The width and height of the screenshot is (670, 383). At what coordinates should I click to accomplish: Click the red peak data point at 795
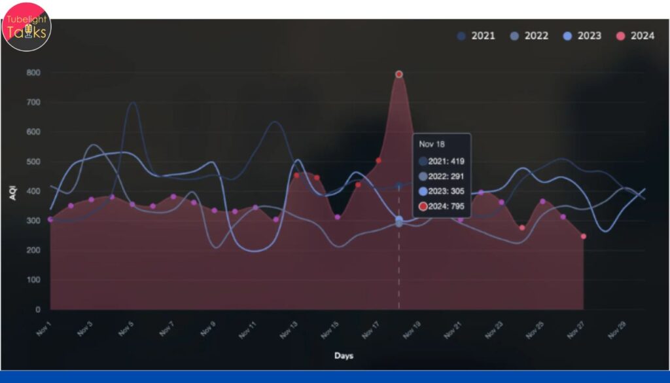[x=398, y=73]
